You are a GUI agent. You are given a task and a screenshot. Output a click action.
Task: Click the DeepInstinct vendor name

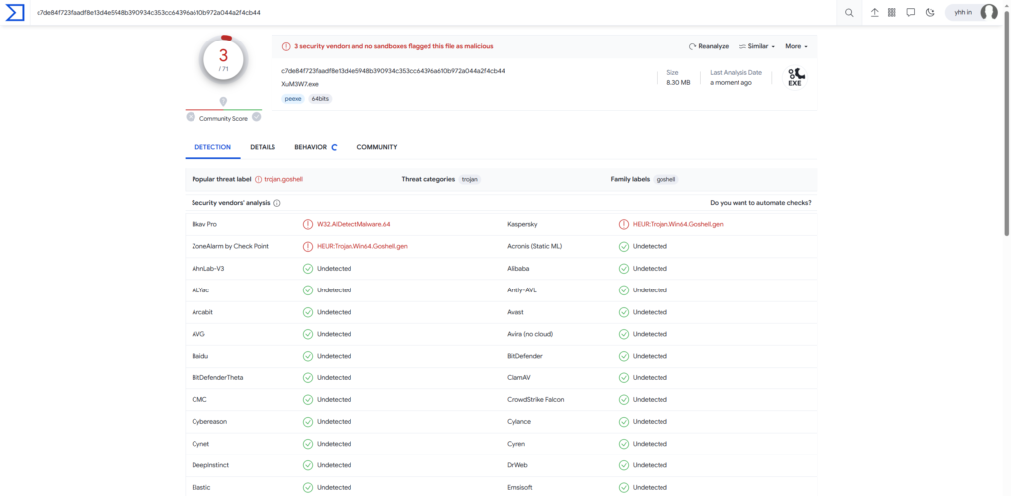click(208, 465)
